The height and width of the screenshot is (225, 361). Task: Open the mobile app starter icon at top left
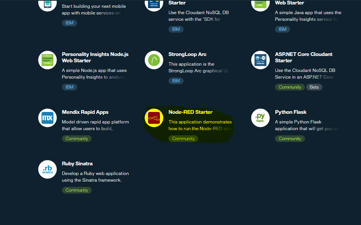pyautogui.click(x=47, y=6)
